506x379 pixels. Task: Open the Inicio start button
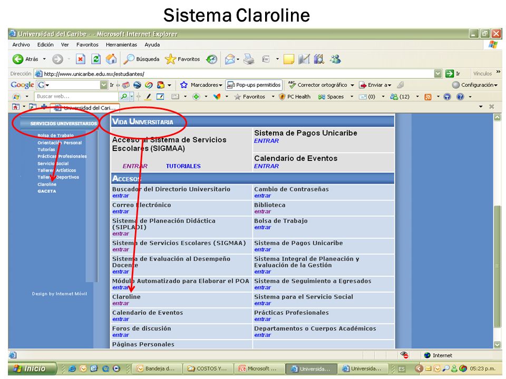(31, 368)
